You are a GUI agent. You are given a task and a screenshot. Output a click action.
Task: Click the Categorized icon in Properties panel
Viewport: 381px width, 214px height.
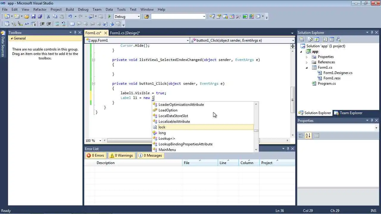(x=301, y=136)
